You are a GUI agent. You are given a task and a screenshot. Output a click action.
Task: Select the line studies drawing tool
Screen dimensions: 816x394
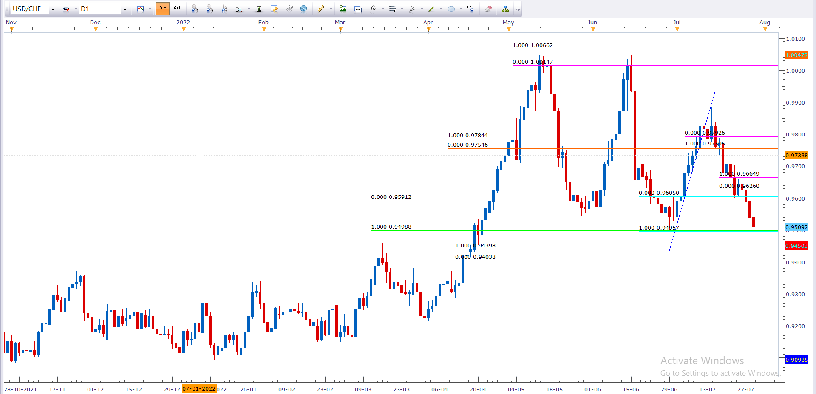373,9
